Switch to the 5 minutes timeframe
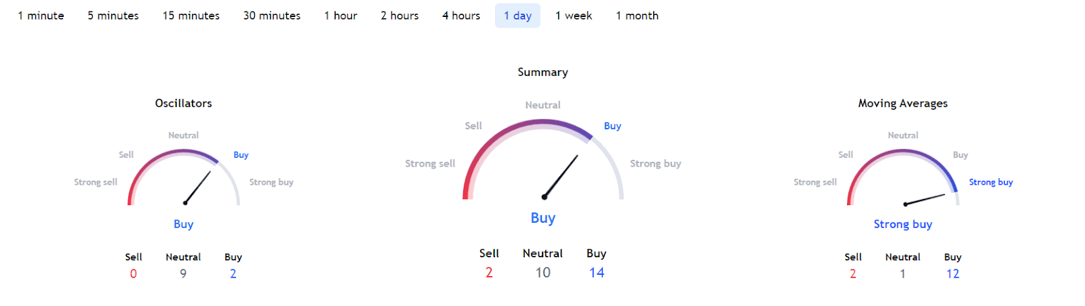 click(113, 16)
